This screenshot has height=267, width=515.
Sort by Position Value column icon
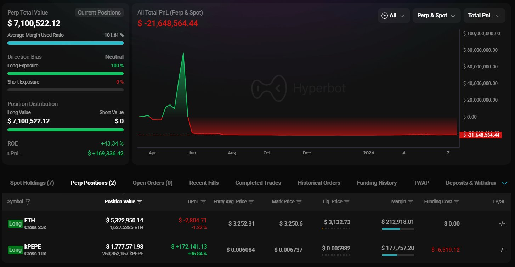[x=140, y=202]
